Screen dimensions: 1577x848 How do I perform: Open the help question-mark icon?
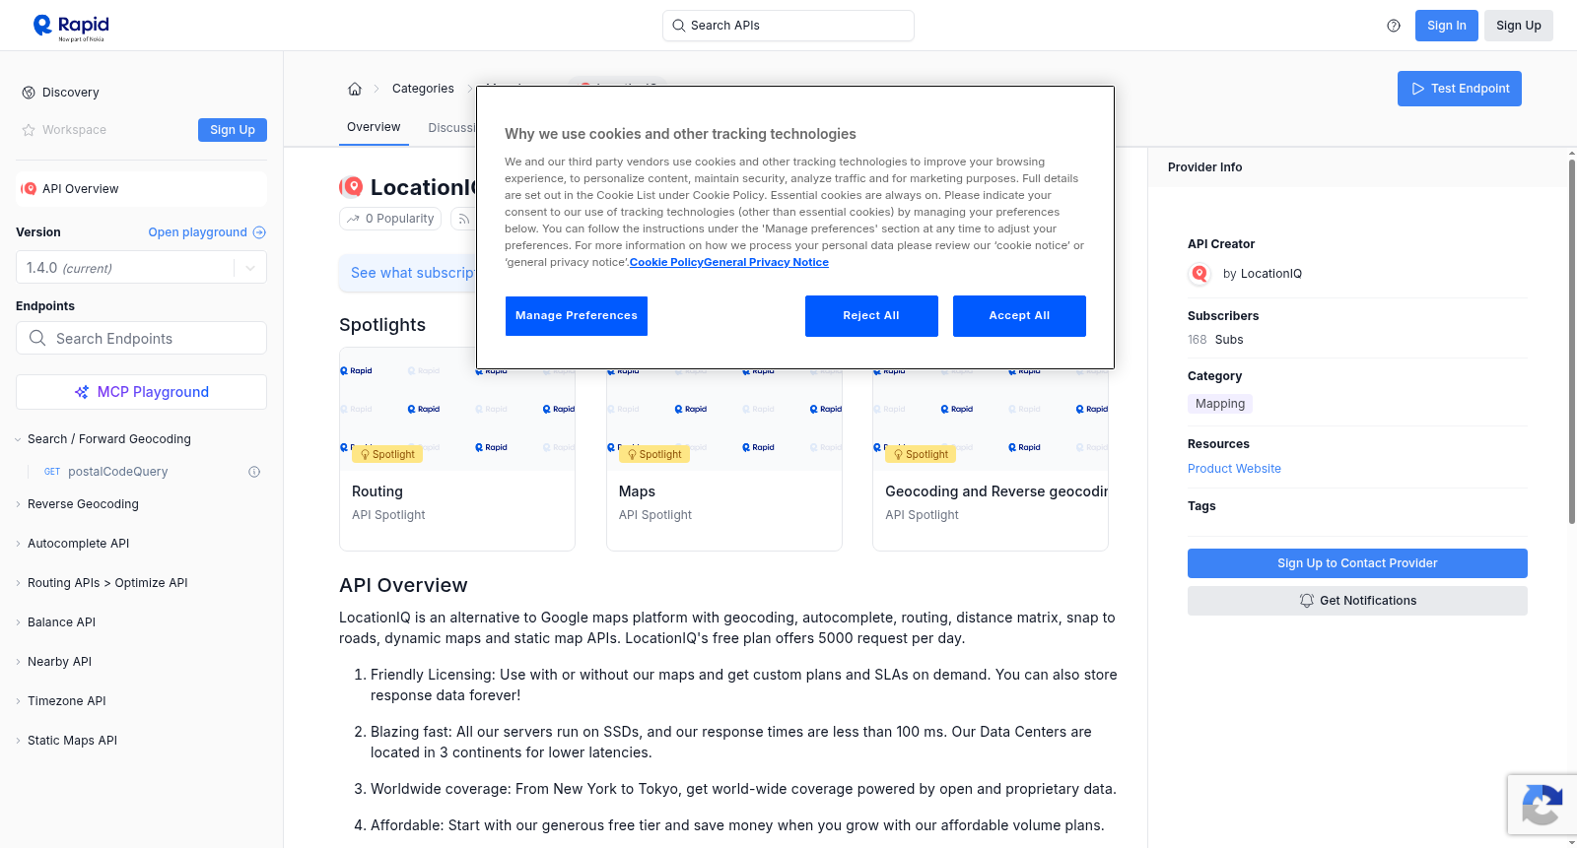(1394, 26)
